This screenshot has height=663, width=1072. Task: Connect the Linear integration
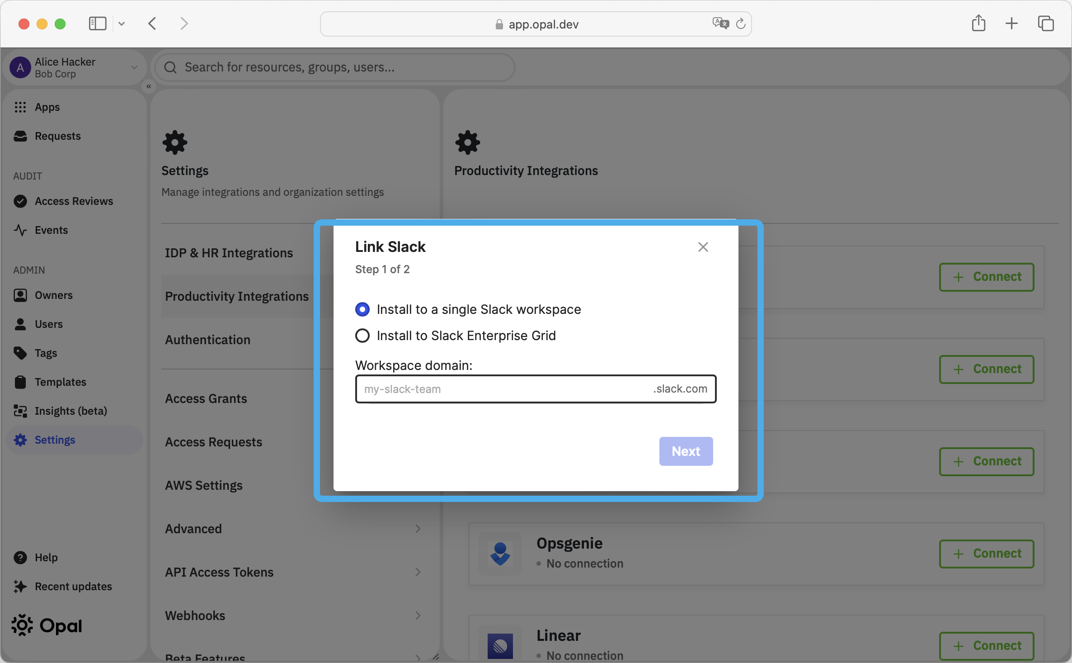click(987, 646)
